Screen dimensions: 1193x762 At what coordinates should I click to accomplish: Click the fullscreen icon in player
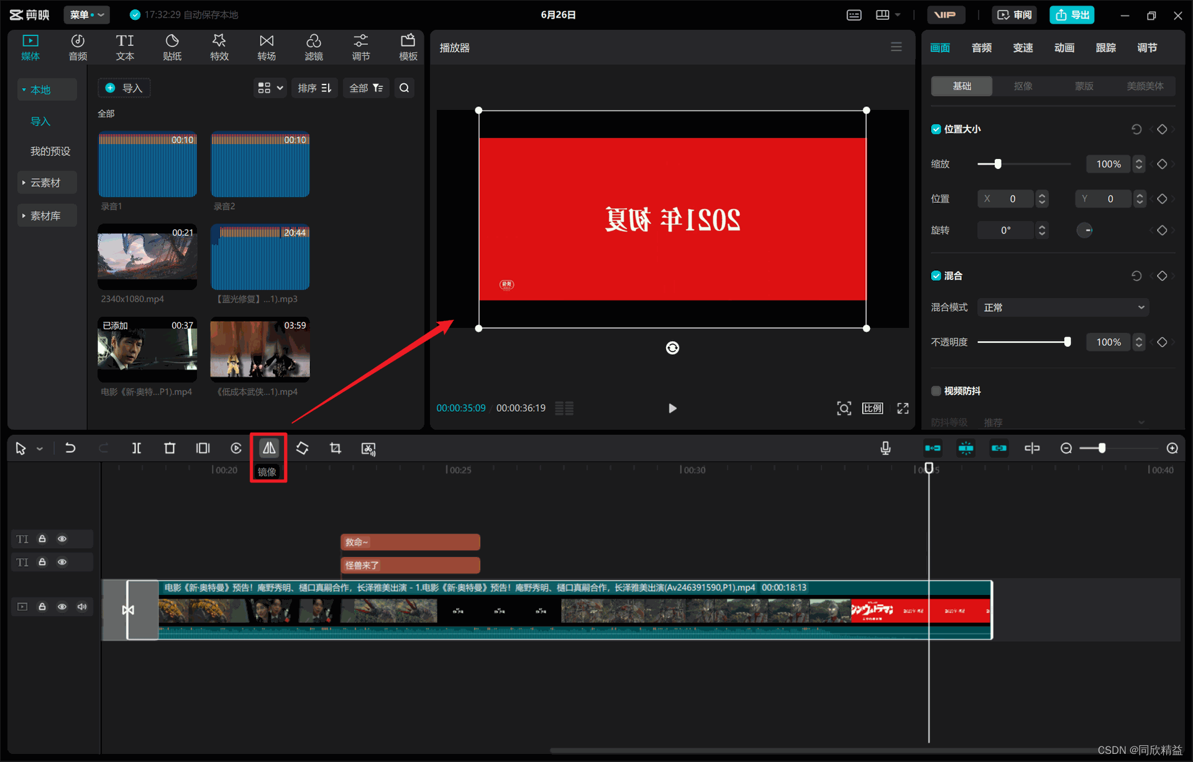pyautogui.click(x=903, y=408)
